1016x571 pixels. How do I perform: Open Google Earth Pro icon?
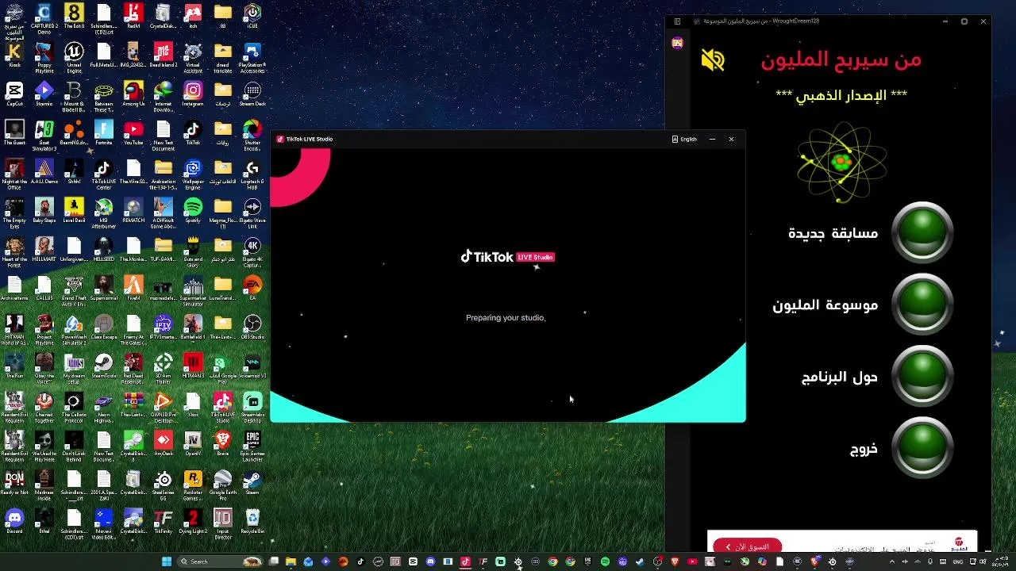[x=223, y=485]
